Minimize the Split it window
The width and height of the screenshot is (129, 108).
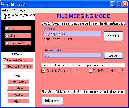tap(112, 4)
